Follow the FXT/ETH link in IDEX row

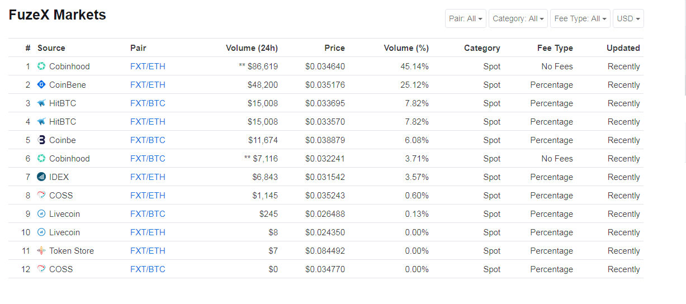point(148,177)
